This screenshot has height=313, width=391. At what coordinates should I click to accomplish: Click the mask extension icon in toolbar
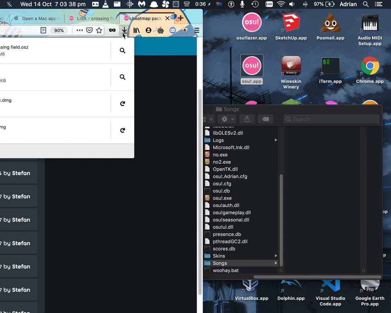(x=112, y=31)
